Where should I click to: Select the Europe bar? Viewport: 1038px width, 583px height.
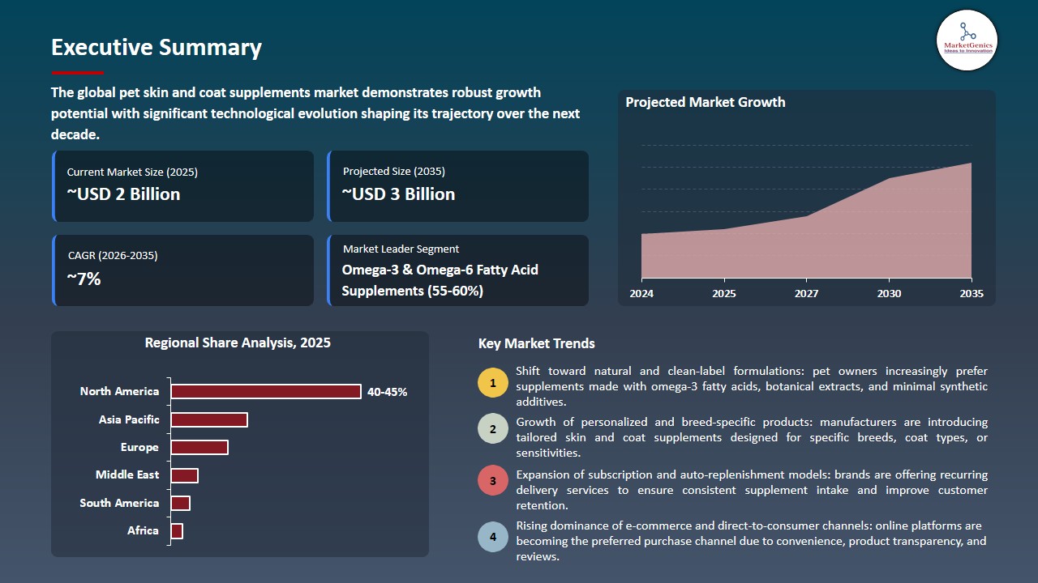pyautogui.click(x=199, y=447)
